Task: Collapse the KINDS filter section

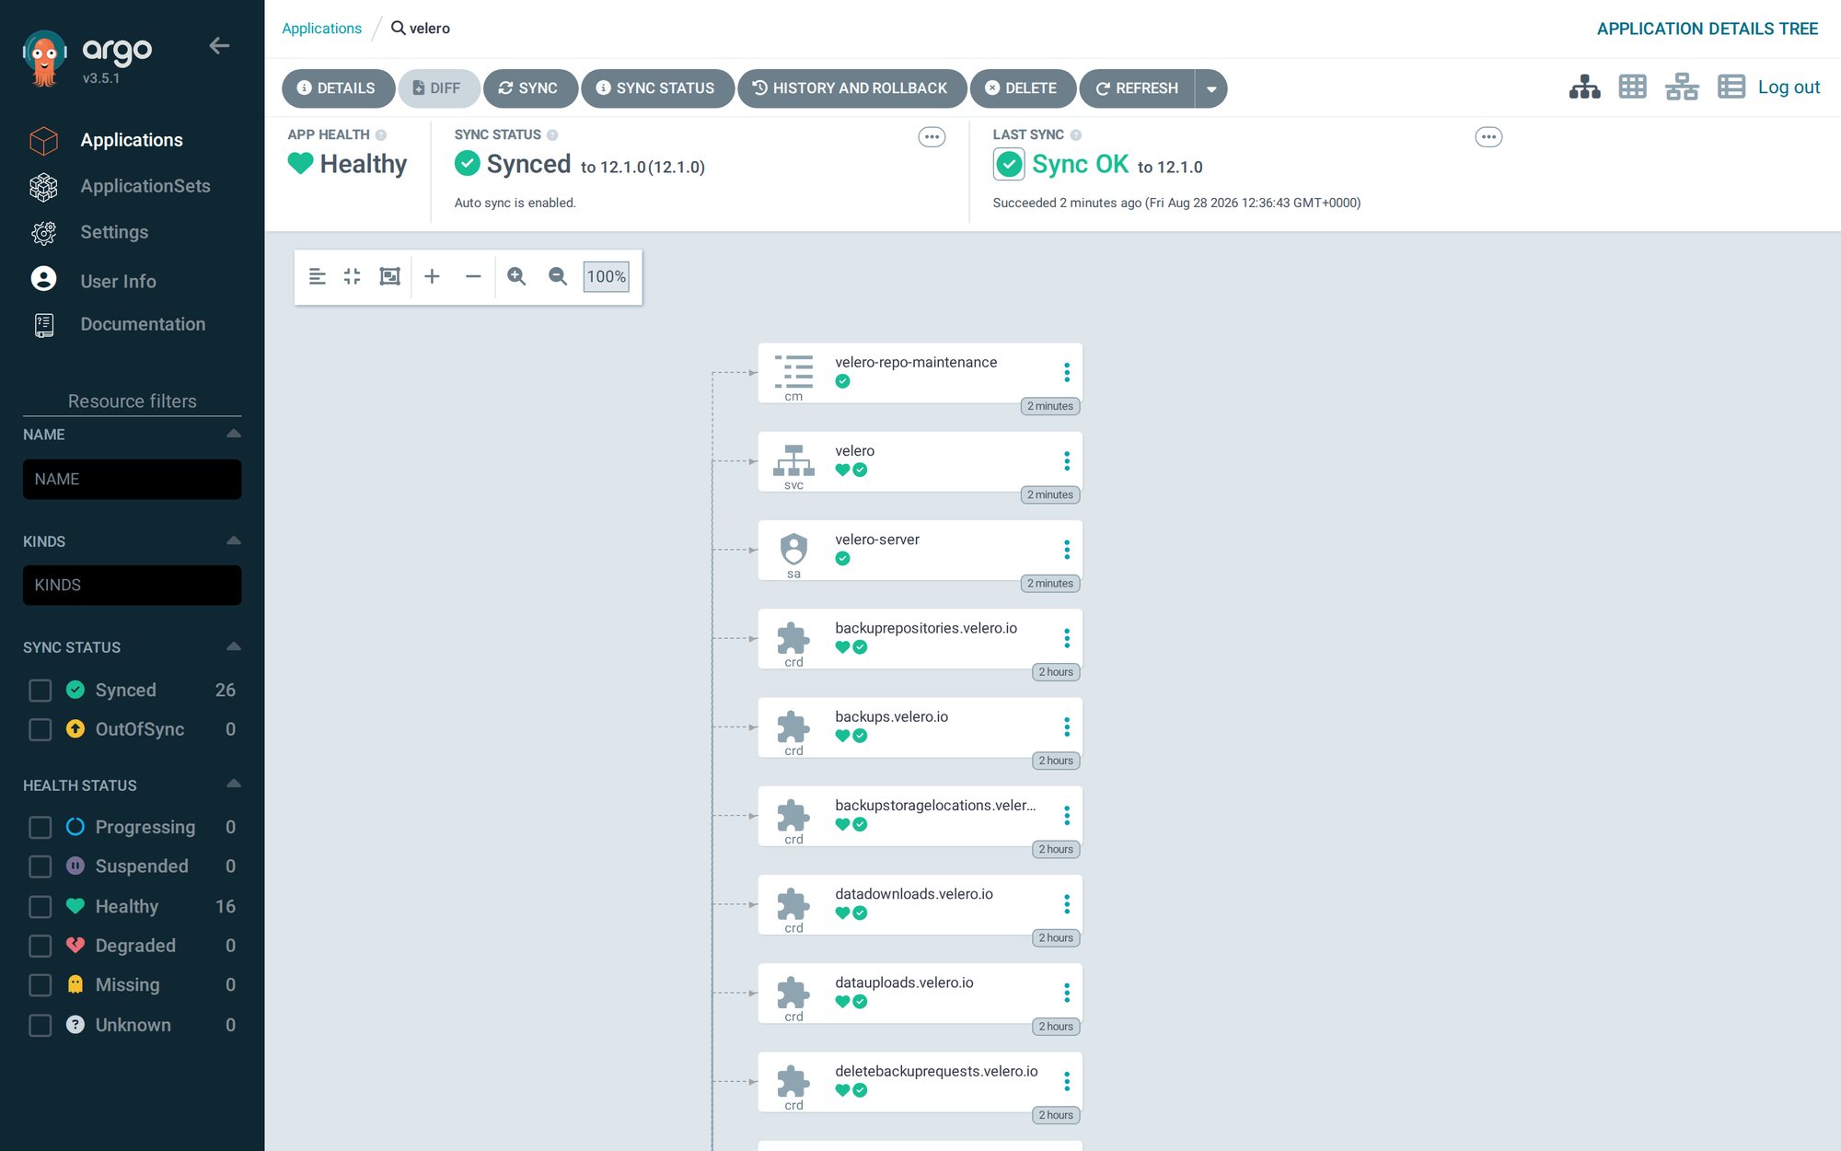Action: pyautogui.click(x=234, y=541)
